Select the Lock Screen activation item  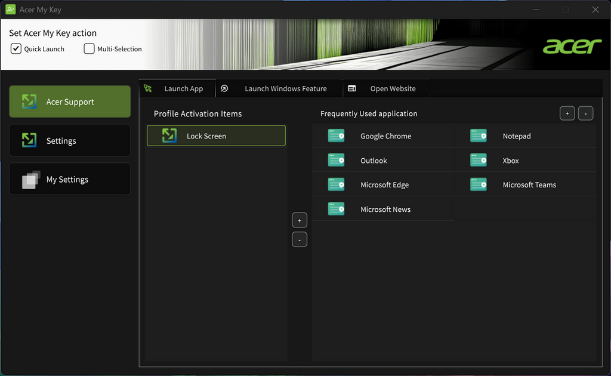click(x=216, y=135)
